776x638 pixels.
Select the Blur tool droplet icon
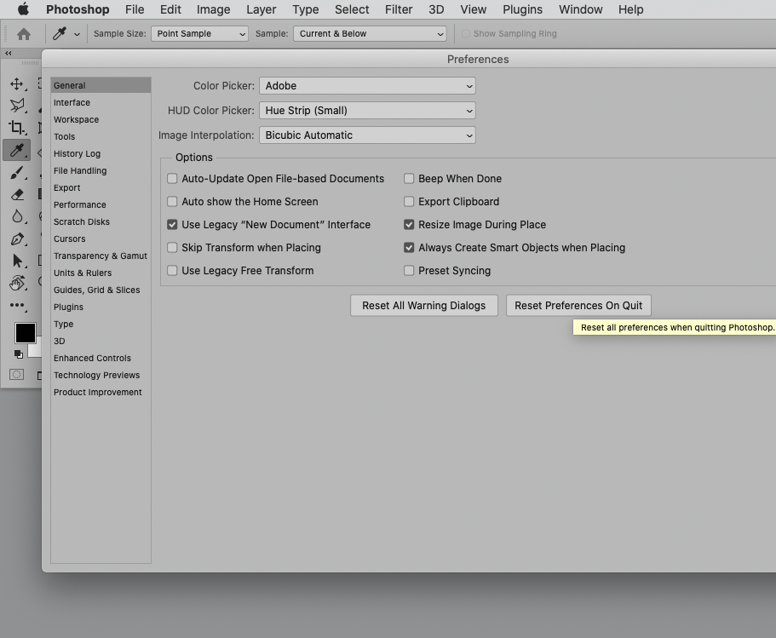click(x=17, y=216)
